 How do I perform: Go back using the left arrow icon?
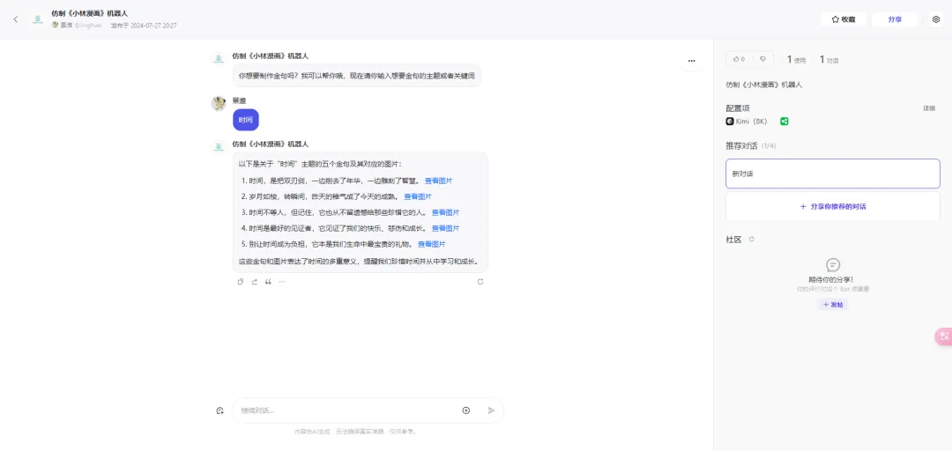point(16,19)
